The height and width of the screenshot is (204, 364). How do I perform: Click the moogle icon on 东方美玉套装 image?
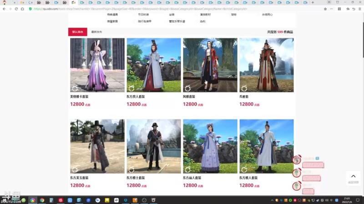pyautogui.click(x=75, y=170)
